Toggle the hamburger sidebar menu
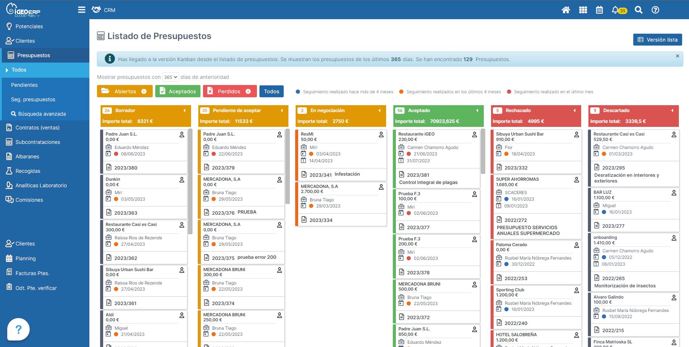The height and width of the screenshot is (347, 689). (x=82, y=10)
